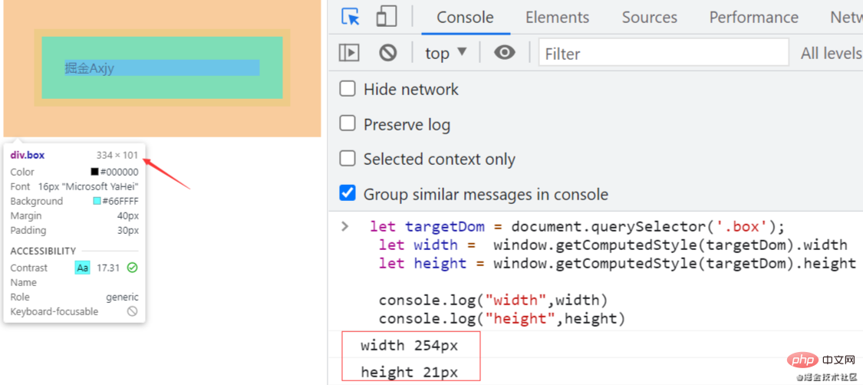
Task: Open the top context dropdown
Action: [x=446, y=53]
